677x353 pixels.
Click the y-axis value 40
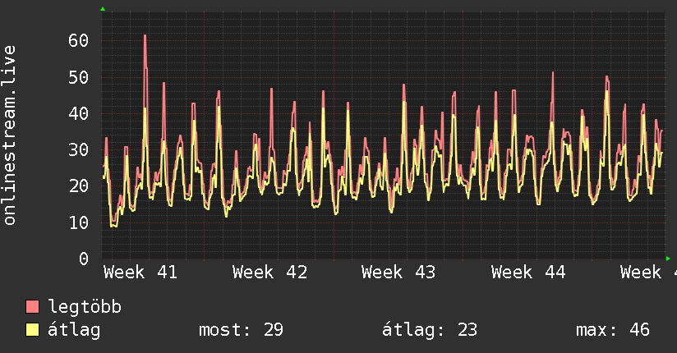79,114
